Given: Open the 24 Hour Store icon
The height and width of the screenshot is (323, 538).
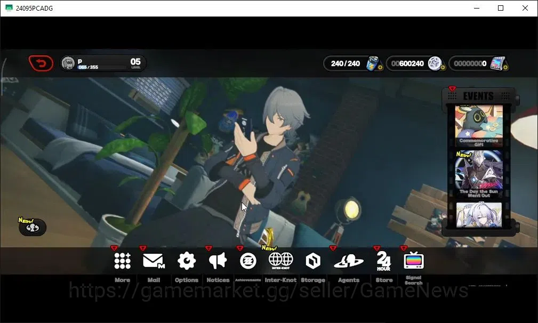Looking at the screenshot, I should [383, 261].
